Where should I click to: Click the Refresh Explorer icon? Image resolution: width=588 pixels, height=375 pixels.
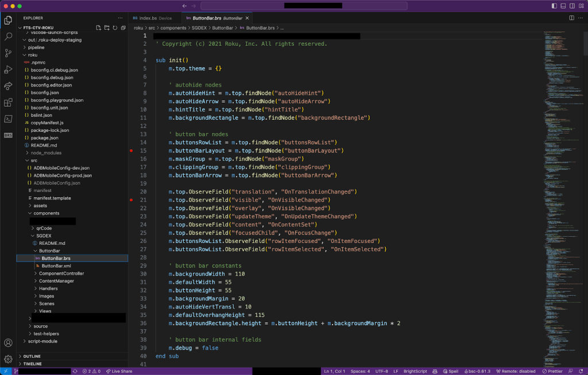[115, 28]
